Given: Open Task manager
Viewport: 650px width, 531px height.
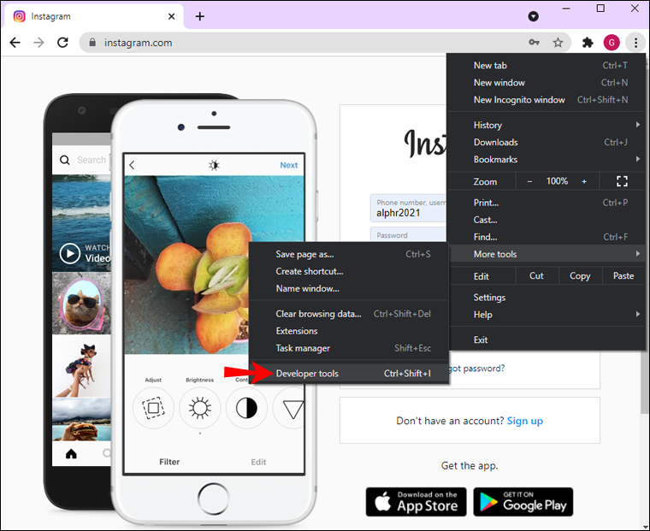Looking at the screenshot, I should (x=349, y=348).
